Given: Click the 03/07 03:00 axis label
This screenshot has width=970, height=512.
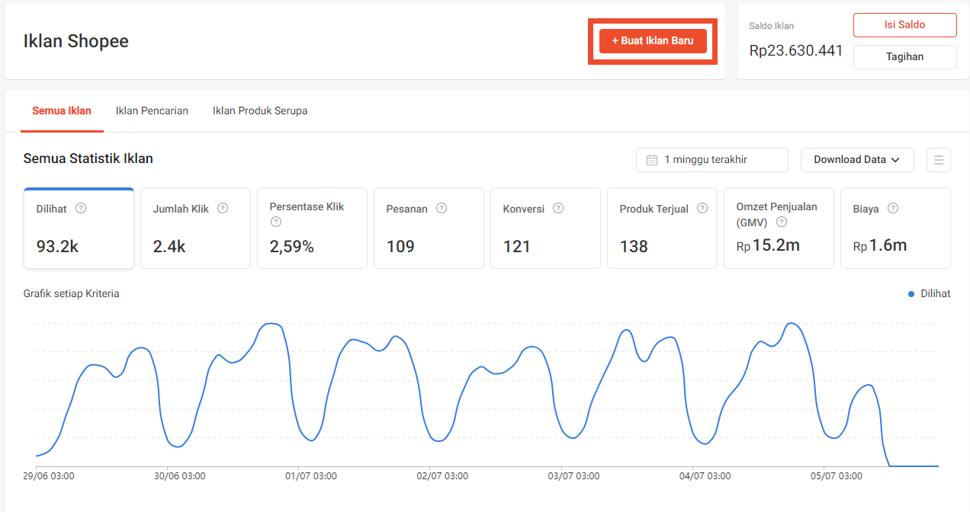Looking at the screenshot, I should pyautogui.click(x=573, y=476).
